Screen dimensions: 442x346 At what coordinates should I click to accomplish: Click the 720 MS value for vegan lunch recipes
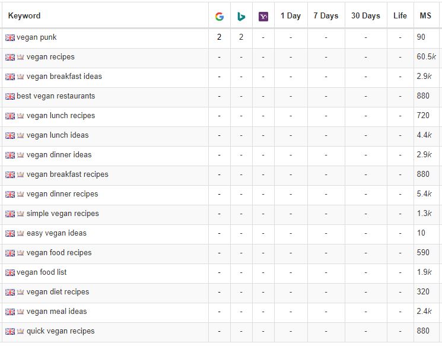(x=423, y=116)
